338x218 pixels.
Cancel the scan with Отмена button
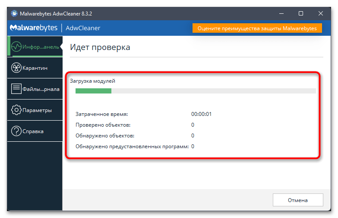point(298,200)
